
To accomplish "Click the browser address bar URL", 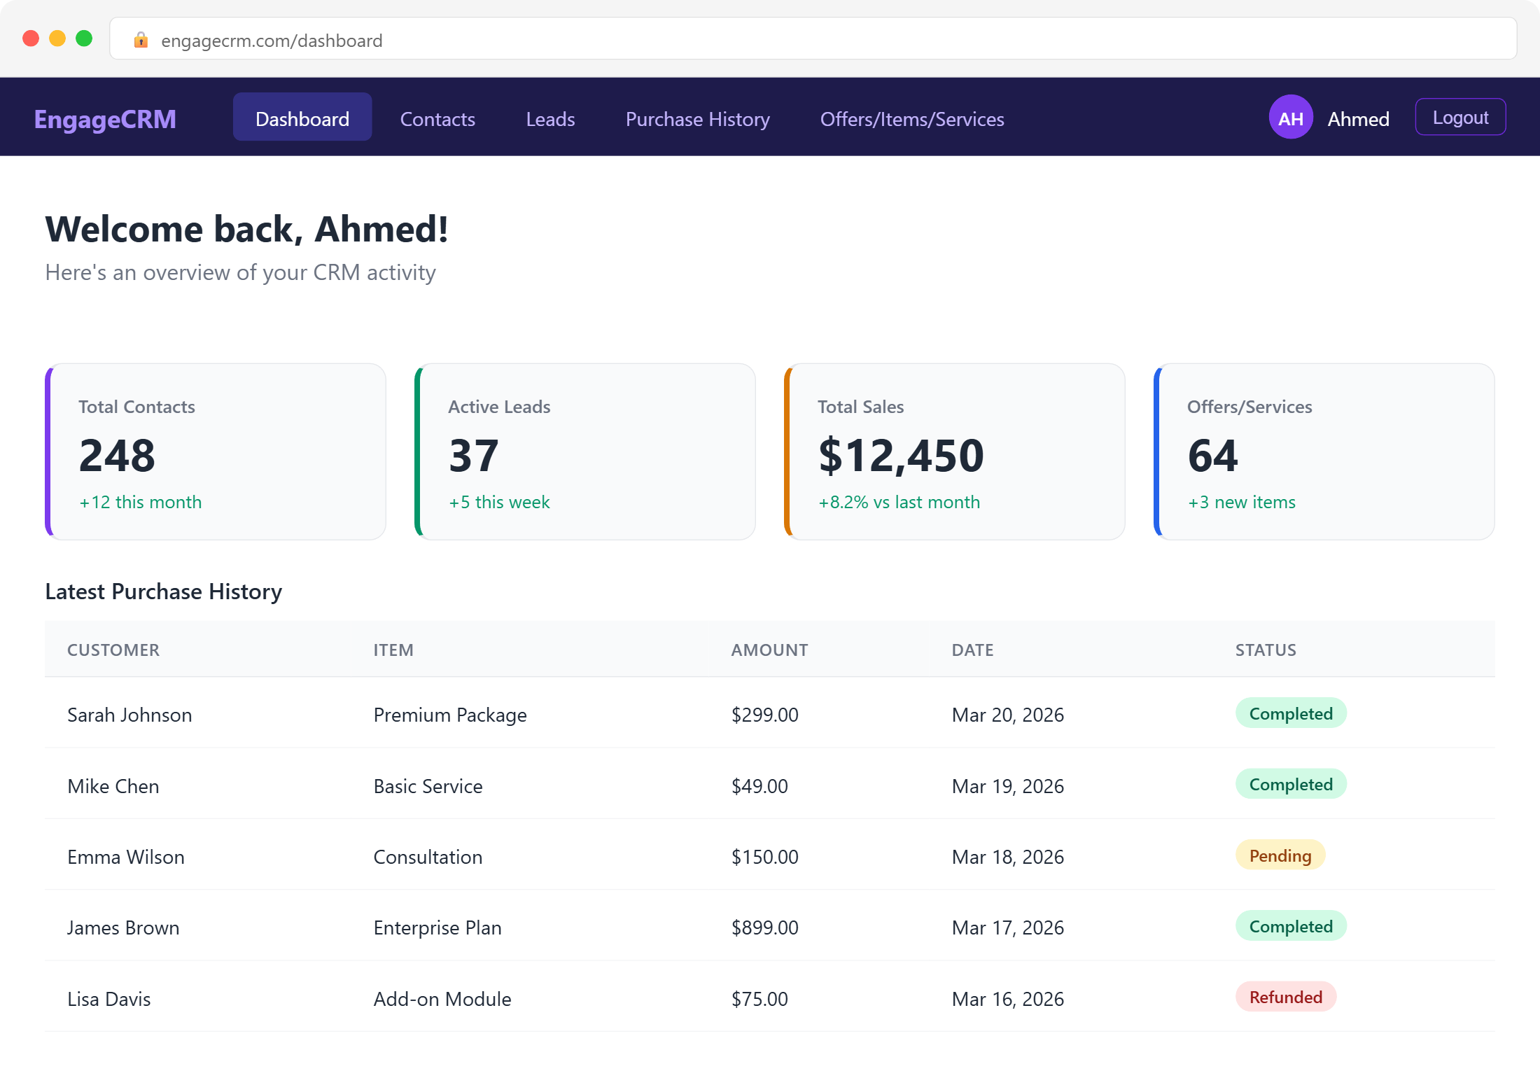I will tap(272, 41).
